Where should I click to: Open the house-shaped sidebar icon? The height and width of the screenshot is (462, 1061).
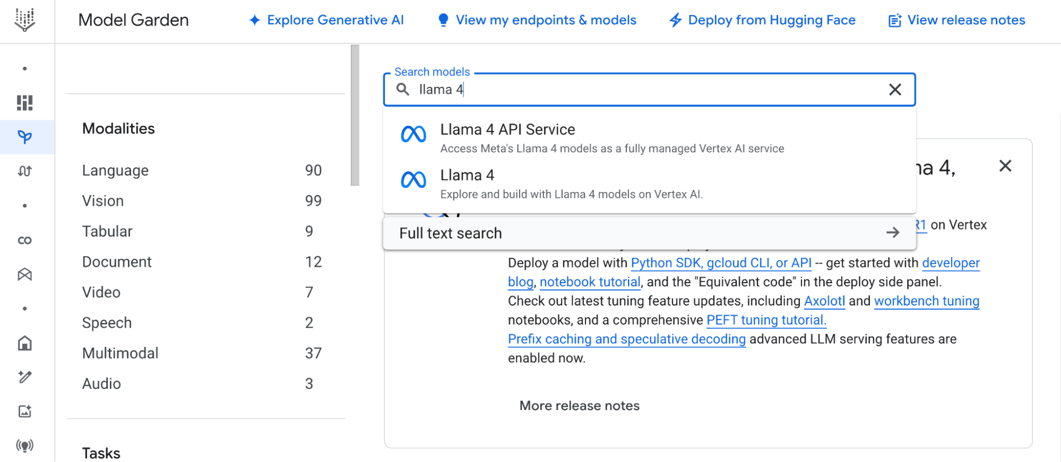(24, 343)
